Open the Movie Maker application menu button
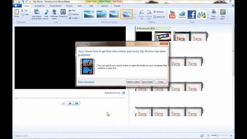 pyautogui.click(x=17, y=6)
